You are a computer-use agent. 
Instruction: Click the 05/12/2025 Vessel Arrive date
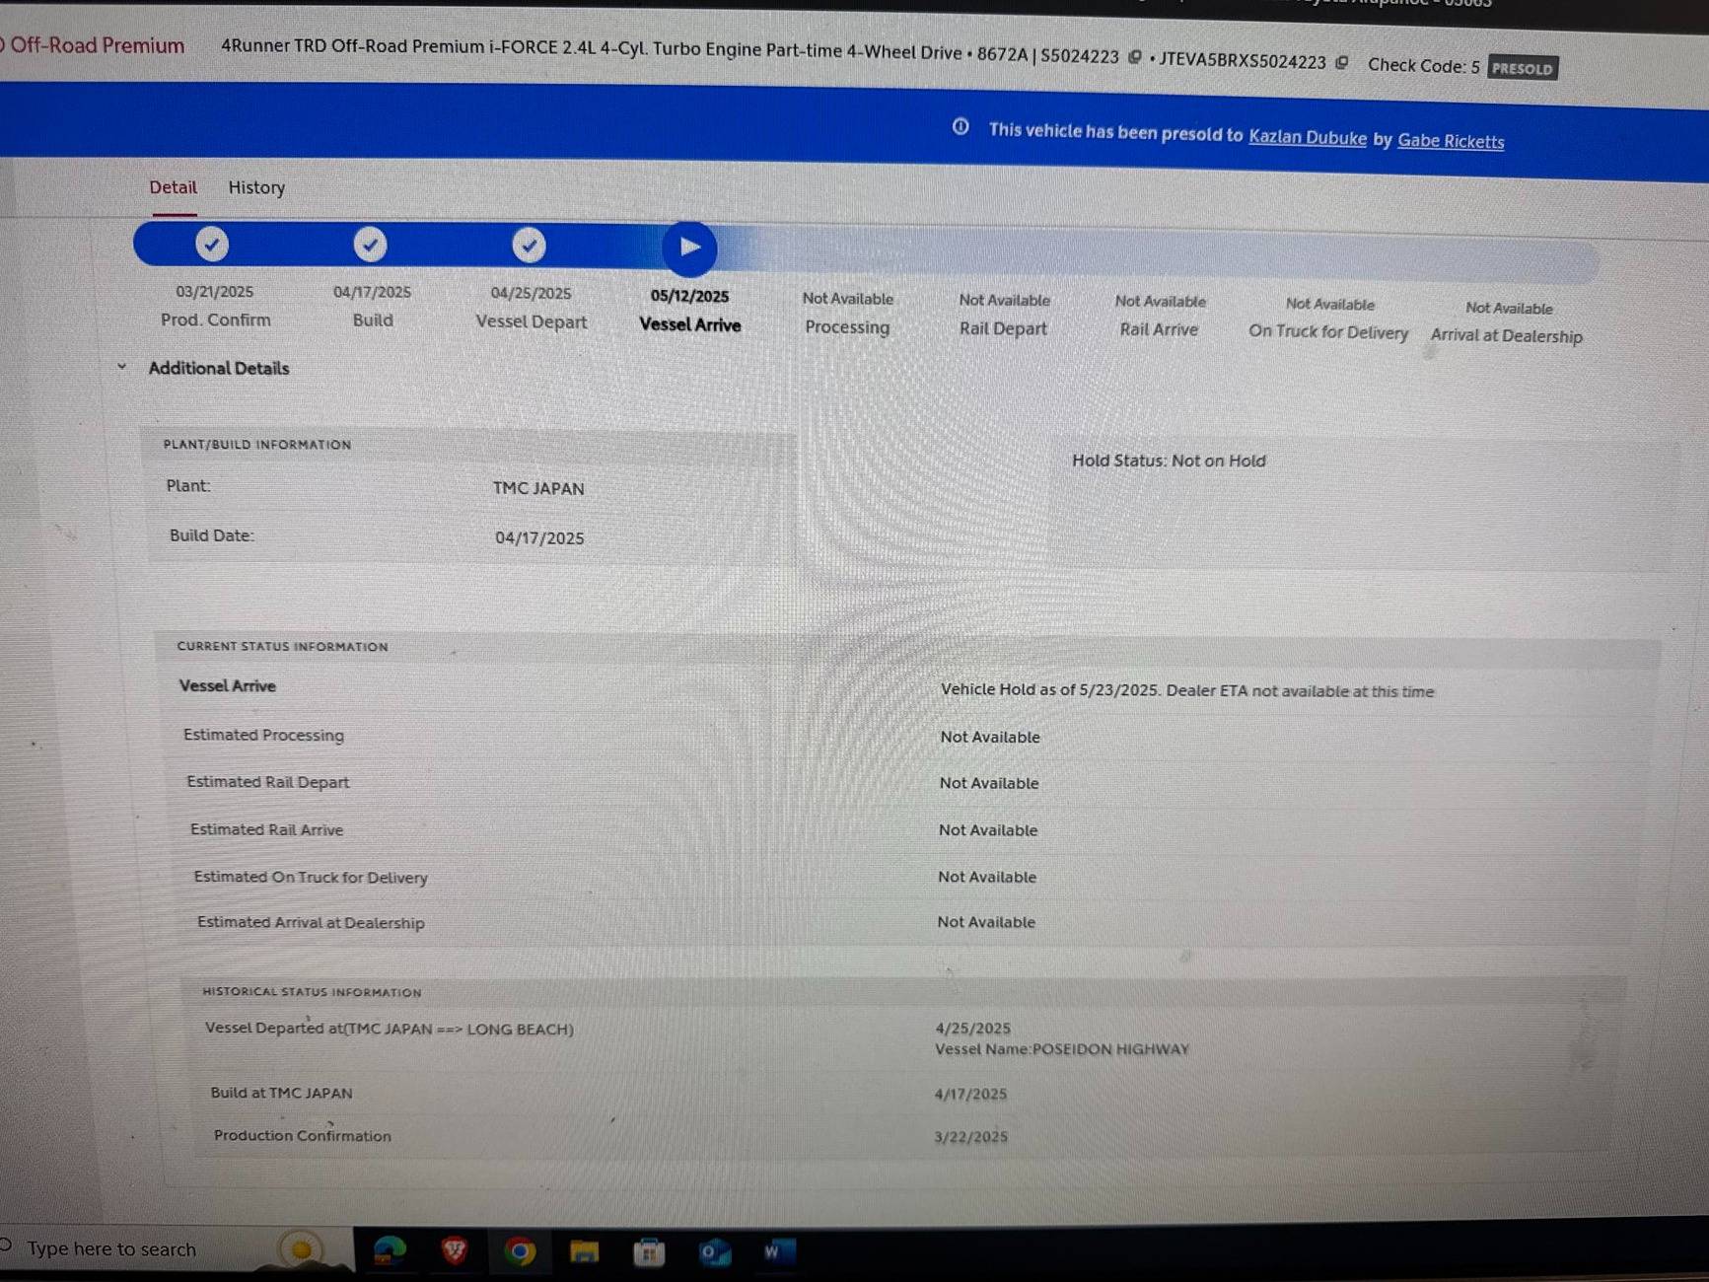(689, 296)
